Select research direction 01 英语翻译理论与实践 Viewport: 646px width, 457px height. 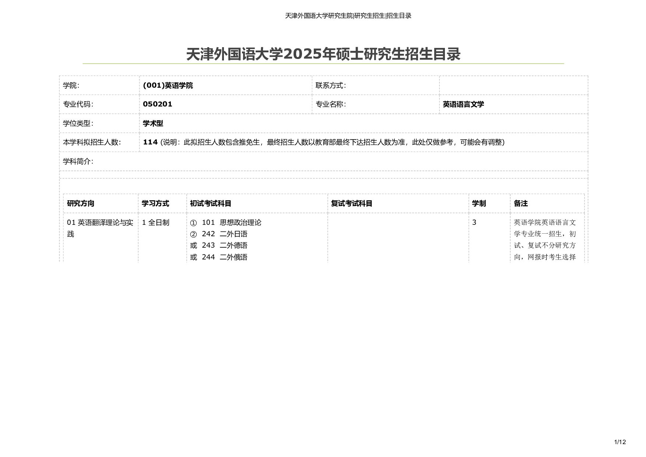click(100, 228)
